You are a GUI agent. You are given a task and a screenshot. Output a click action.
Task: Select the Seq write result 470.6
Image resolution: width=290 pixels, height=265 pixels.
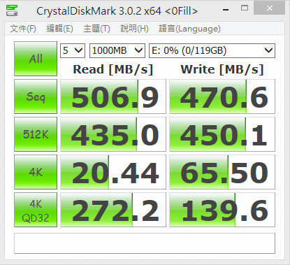[x=222, y=96]
